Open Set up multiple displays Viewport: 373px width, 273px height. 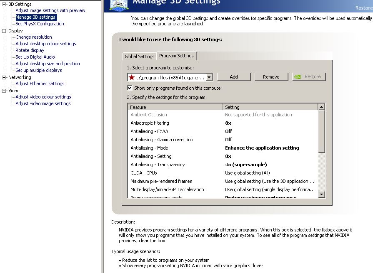[x=38, y=70]
